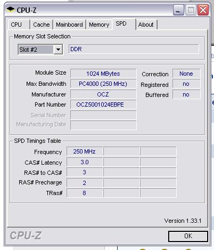
Task: Open the Cache tab
Action: 42,25
